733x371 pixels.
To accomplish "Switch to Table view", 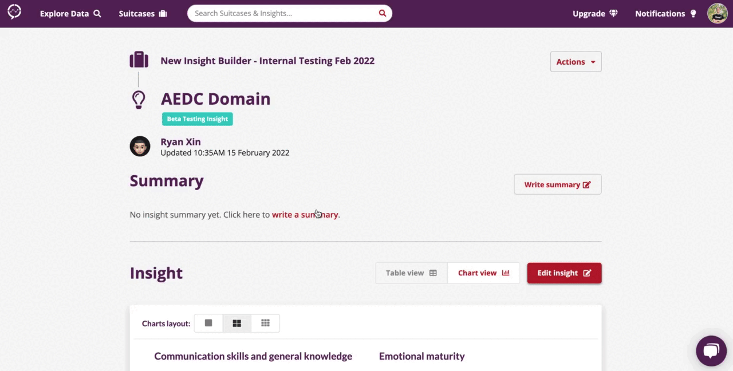I will [x=411, y=273].
